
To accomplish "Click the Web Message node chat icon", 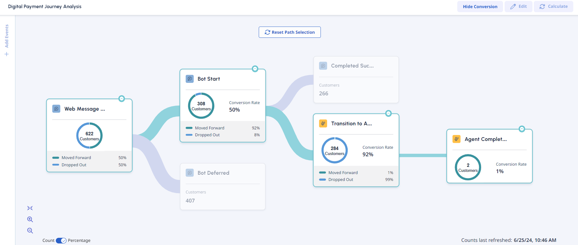I will pos(56,109).
